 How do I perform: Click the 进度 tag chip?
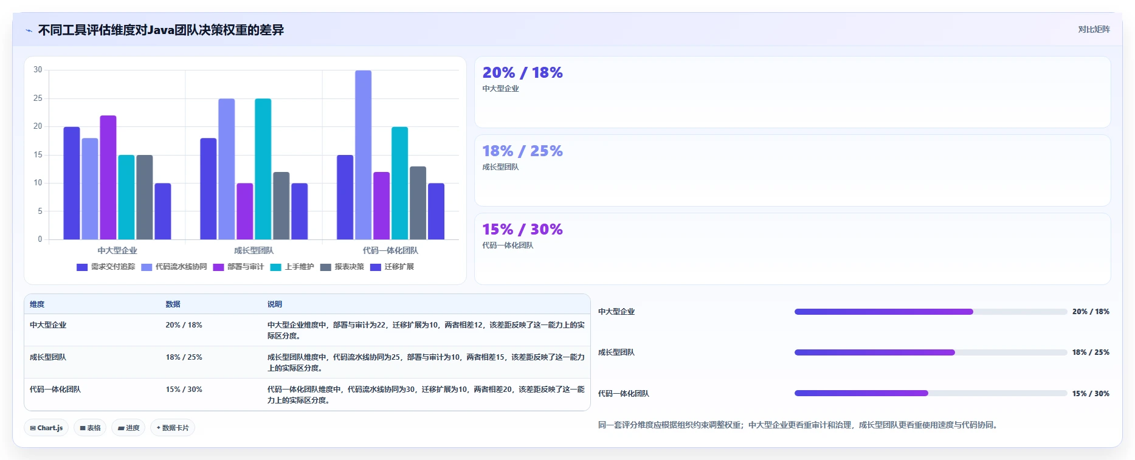click(x=128, y=428)
